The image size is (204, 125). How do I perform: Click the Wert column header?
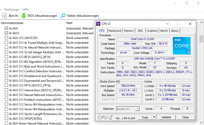click(x=69, y=23)
